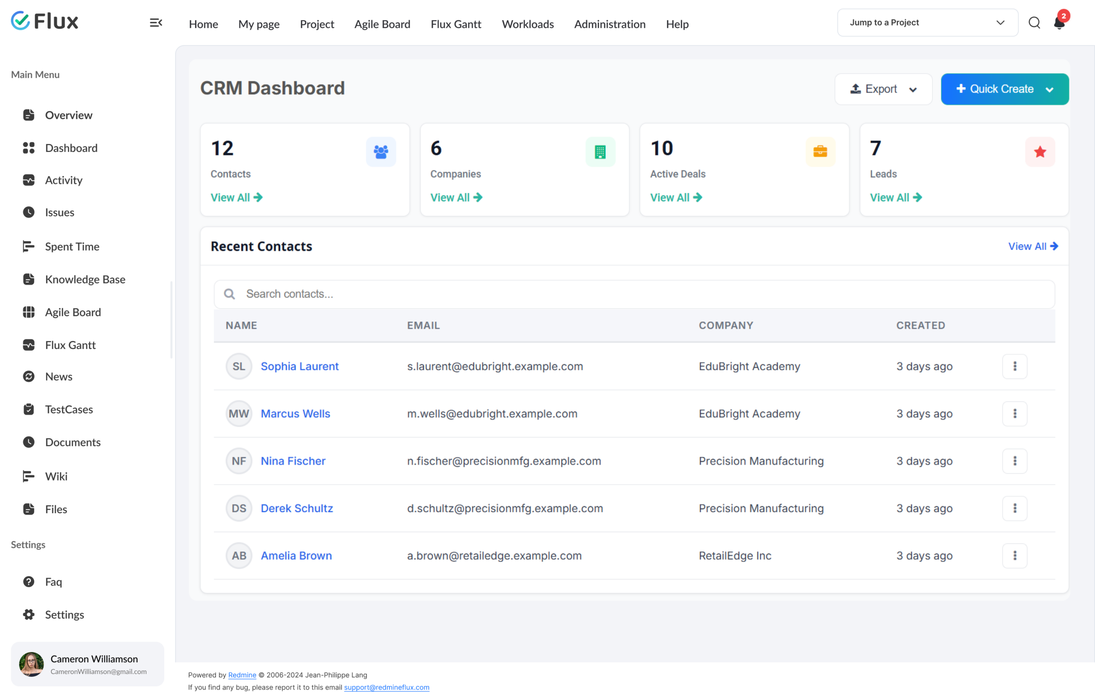
Task: Open the Home menu
Action: click(203, 24)
